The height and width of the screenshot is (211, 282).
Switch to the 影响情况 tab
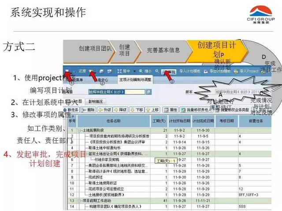coord(95,102)
